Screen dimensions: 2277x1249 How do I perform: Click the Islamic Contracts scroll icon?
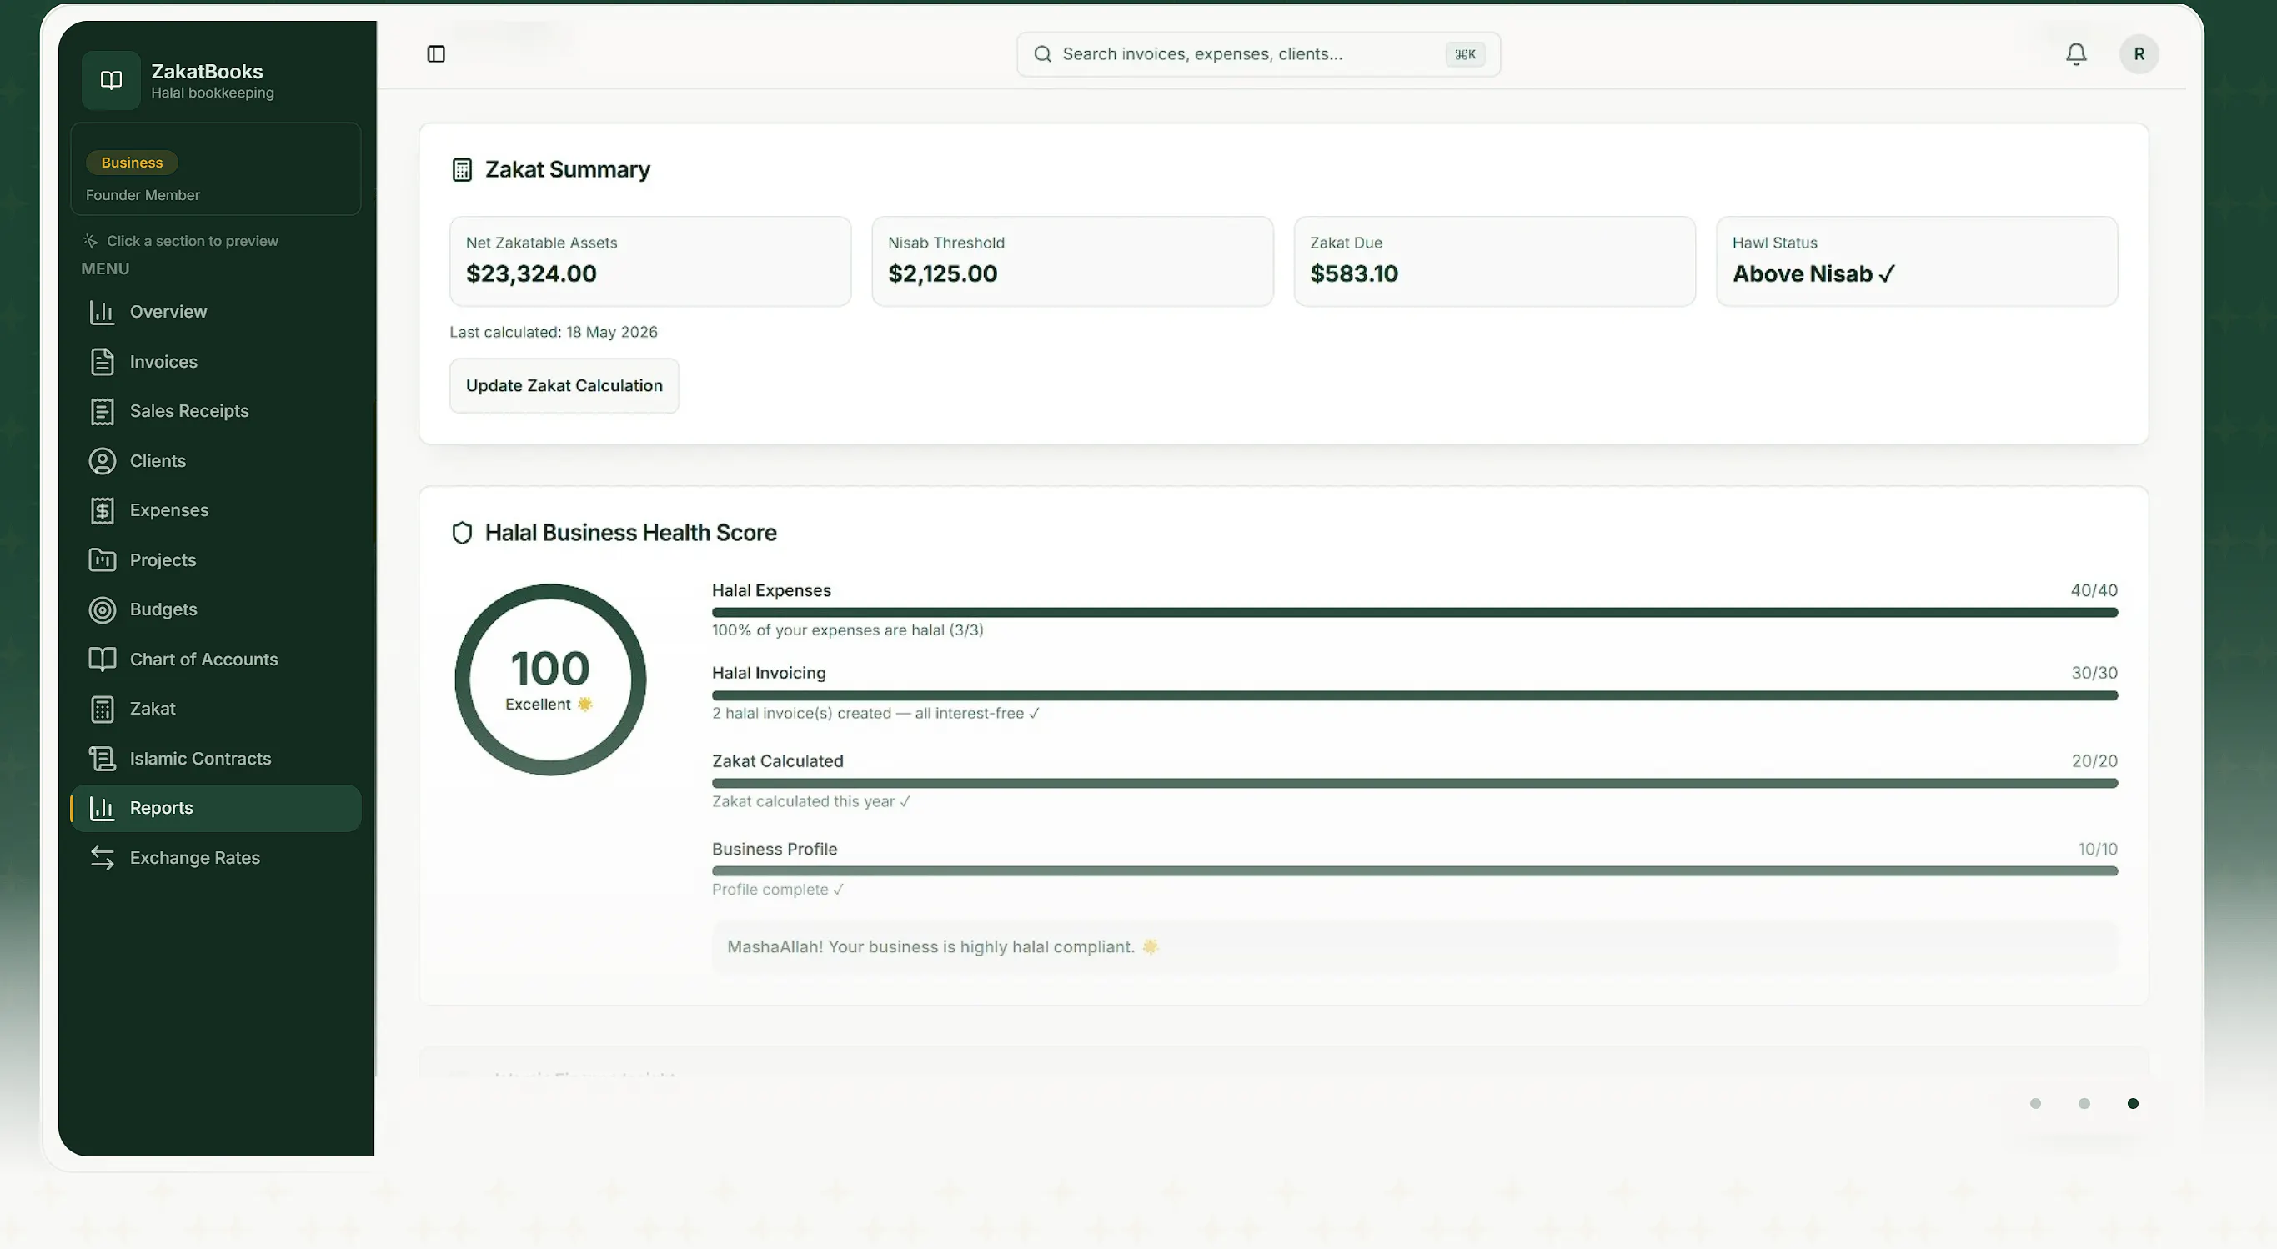click(103, 759)
